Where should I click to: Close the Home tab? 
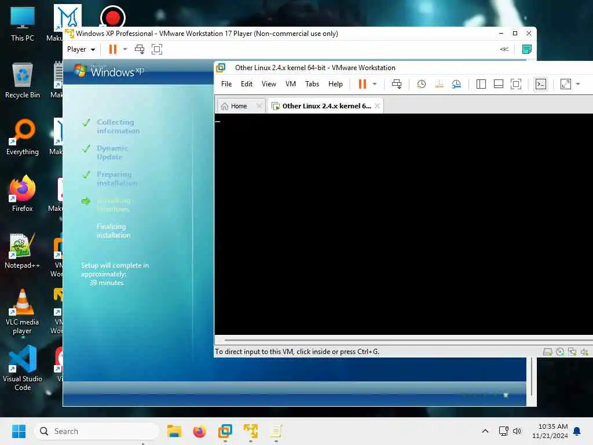pyautogui.click(x=259, y=107)
